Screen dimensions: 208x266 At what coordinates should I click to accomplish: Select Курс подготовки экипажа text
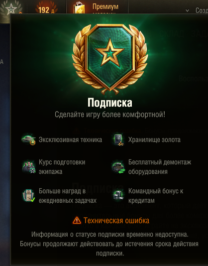62,167
